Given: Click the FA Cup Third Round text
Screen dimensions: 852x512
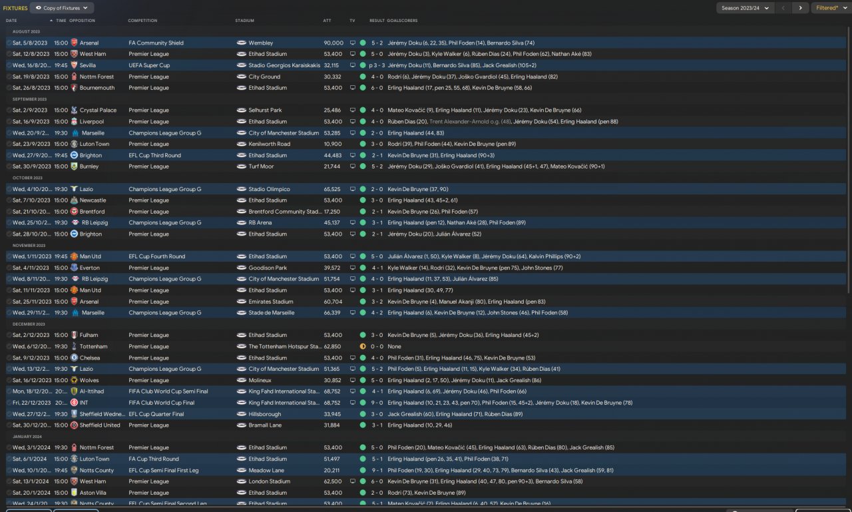Looking at the screenshot, I should pos(154,459).
